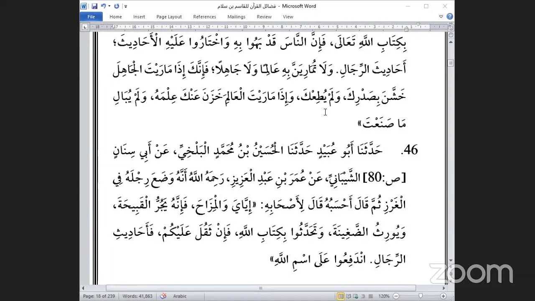Click the Zoom In plus button
The width and height of the screenshot is (535, 301).
443,296
